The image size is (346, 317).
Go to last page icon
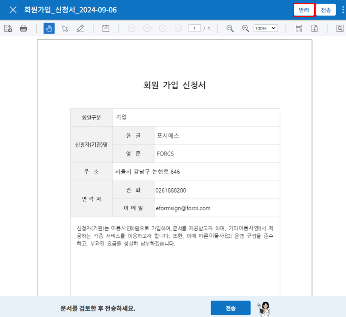(x=178, y=28)
